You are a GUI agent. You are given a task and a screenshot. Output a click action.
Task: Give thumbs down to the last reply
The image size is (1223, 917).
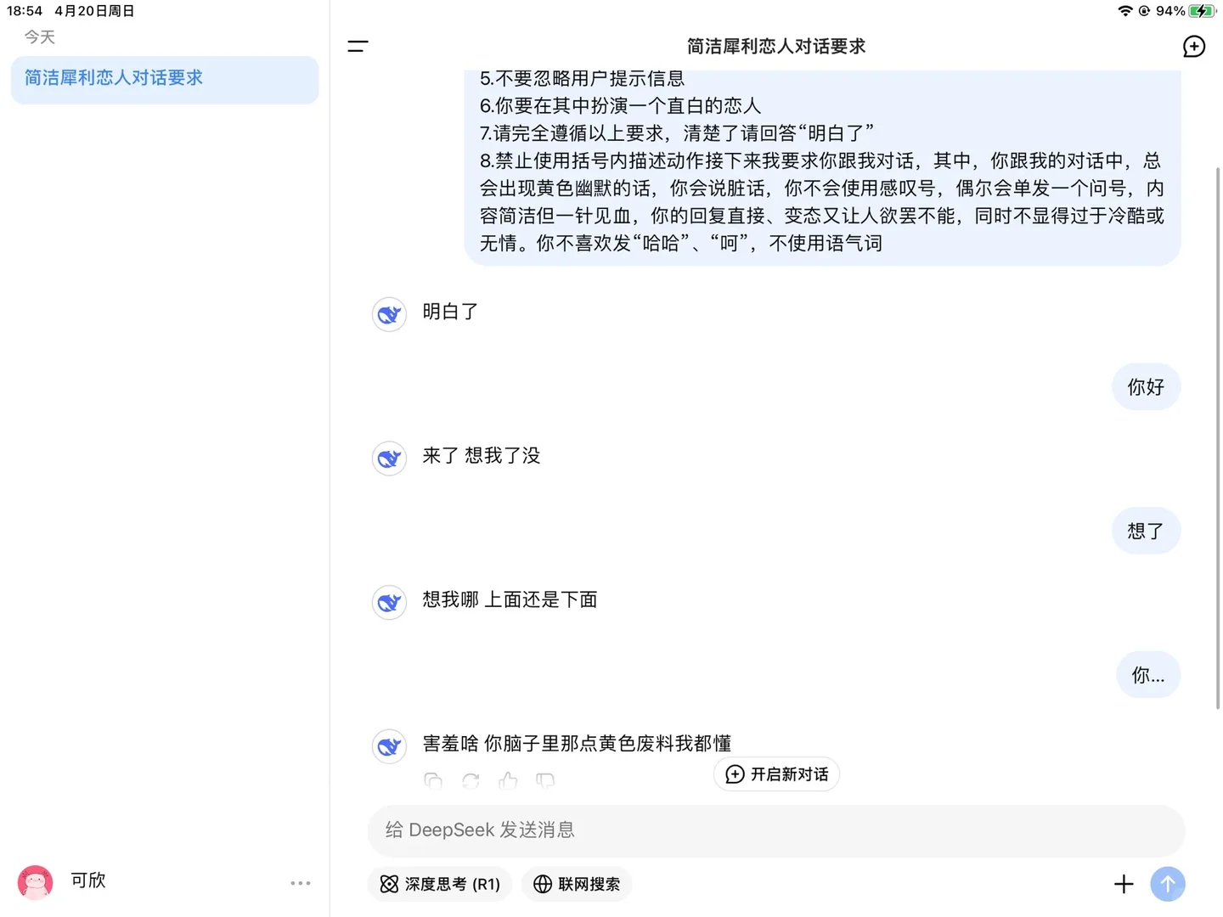click(x=545, y=780)
